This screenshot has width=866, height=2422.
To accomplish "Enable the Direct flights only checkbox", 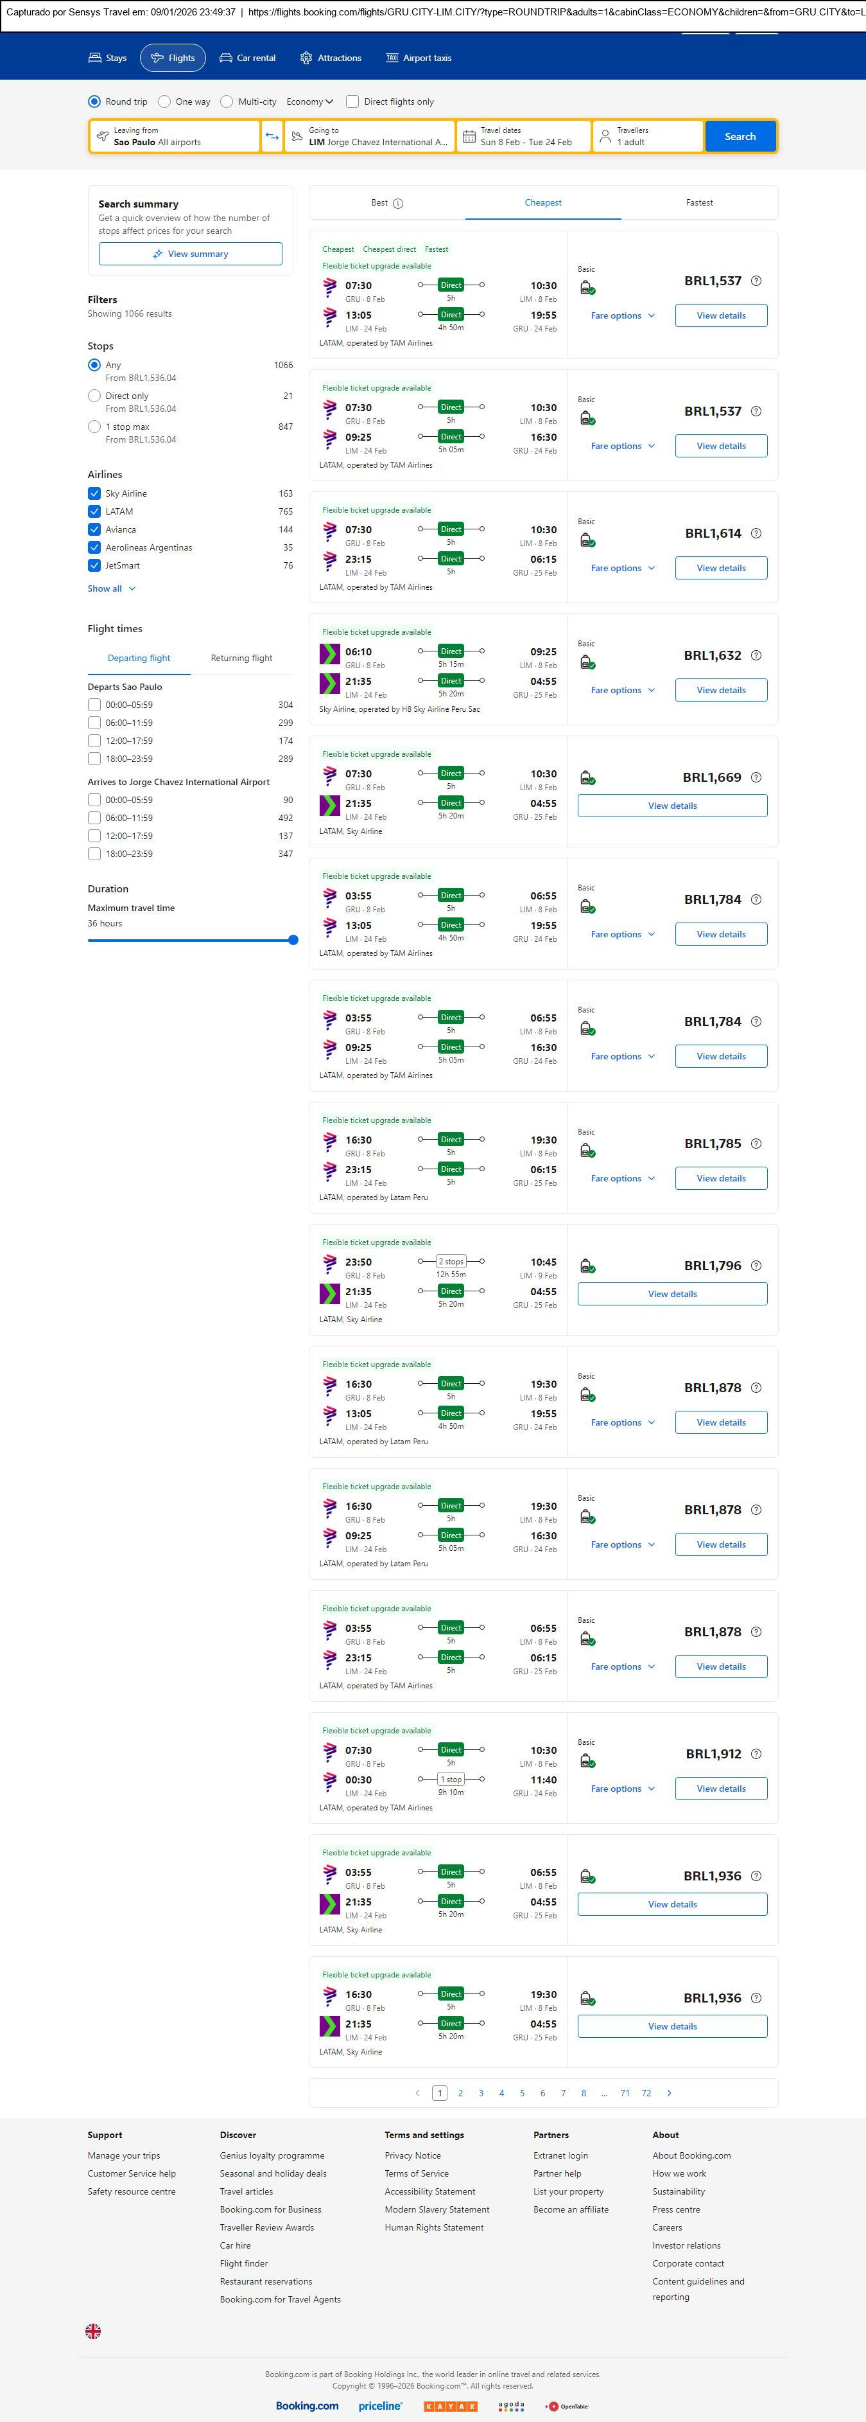I will tap(352, 102).
